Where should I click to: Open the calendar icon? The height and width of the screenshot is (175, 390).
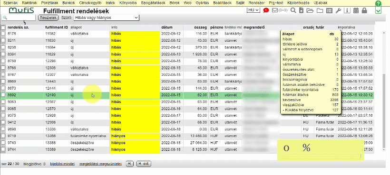(x=356, y=10)
